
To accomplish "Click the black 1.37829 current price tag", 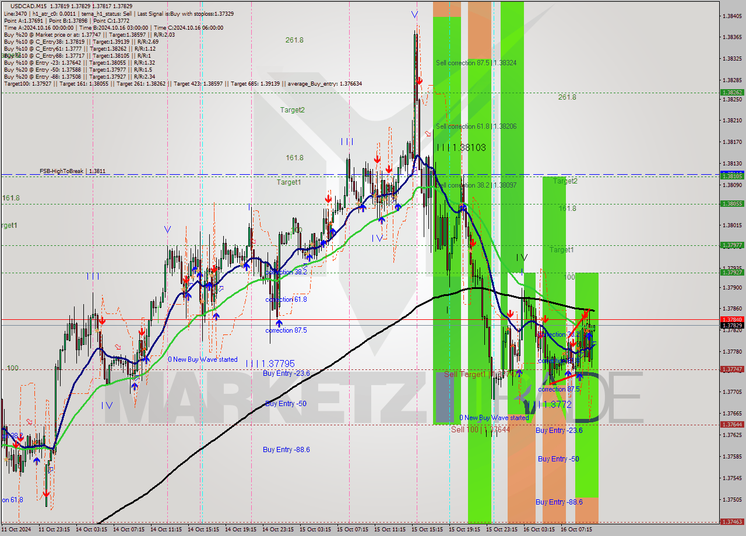I will pos(731,325).
